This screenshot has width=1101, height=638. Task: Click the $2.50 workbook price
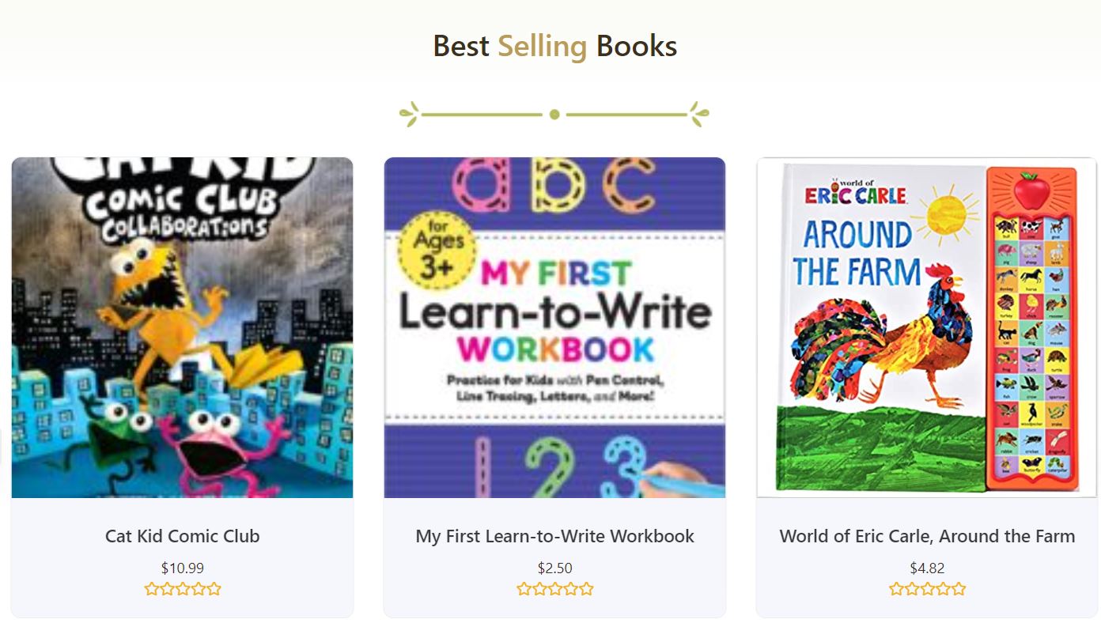(x=554, y=568)
